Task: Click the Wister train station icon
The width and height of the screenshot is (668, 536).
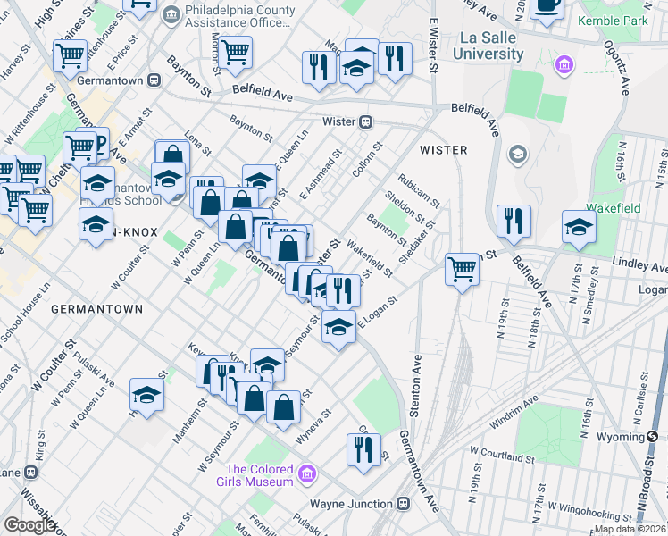Action: click(x=366, y=122)
